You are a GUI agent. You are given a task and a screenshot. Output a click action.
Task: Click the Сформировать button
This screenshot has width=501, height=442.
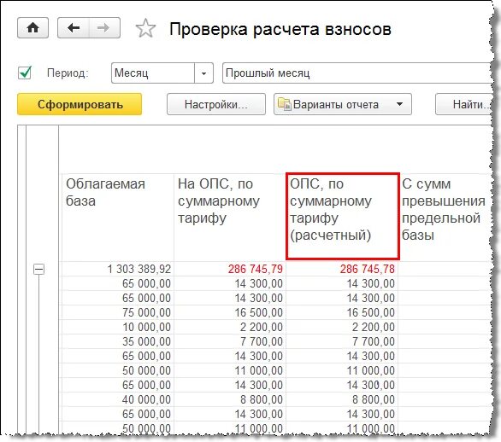pyautogui.click(x=80, y=104)
